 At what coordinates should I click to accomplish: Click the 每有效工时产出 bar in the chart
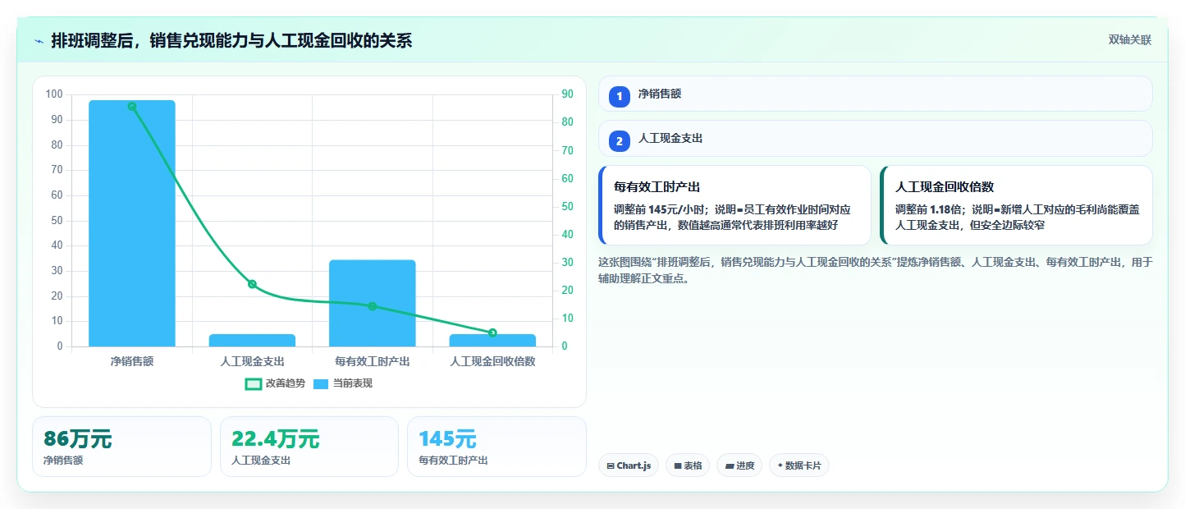[373, 303]
